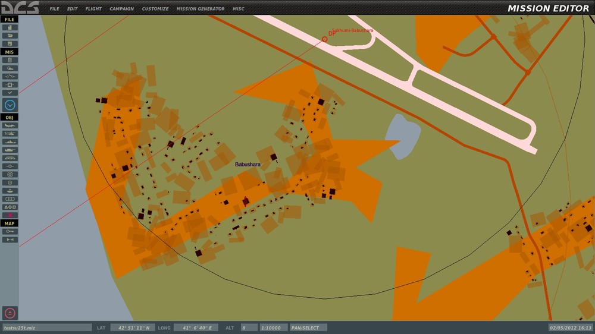Save the mission using the floppy icon
595x334 pixels.
click(10, 43)
